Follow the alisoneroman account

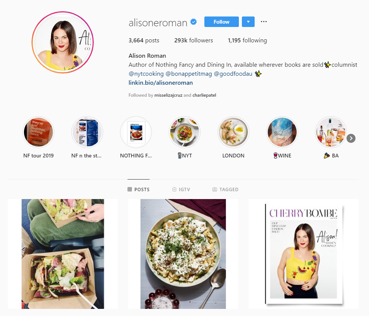pos(222,22)
